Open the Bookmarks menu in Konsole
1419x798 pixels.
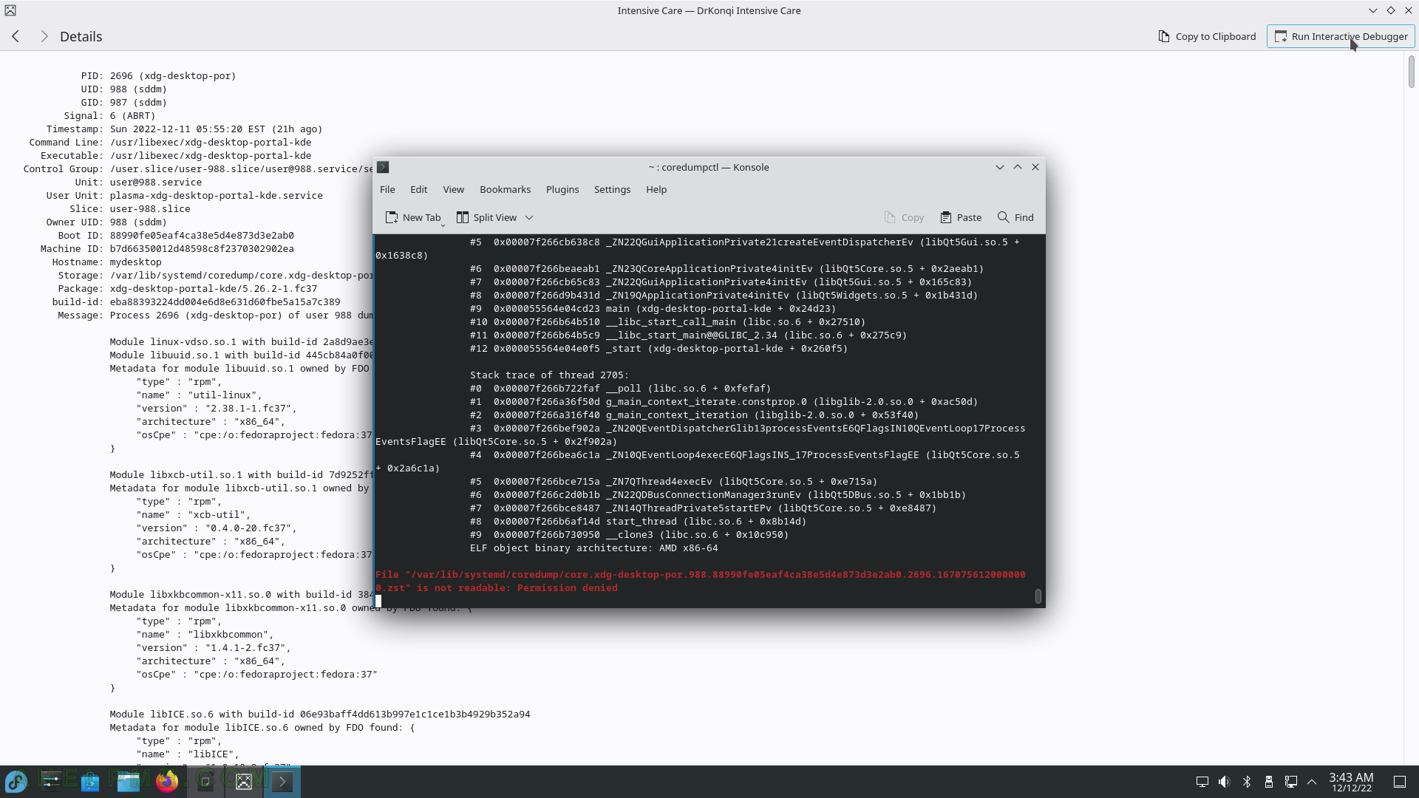click(506, 189)
